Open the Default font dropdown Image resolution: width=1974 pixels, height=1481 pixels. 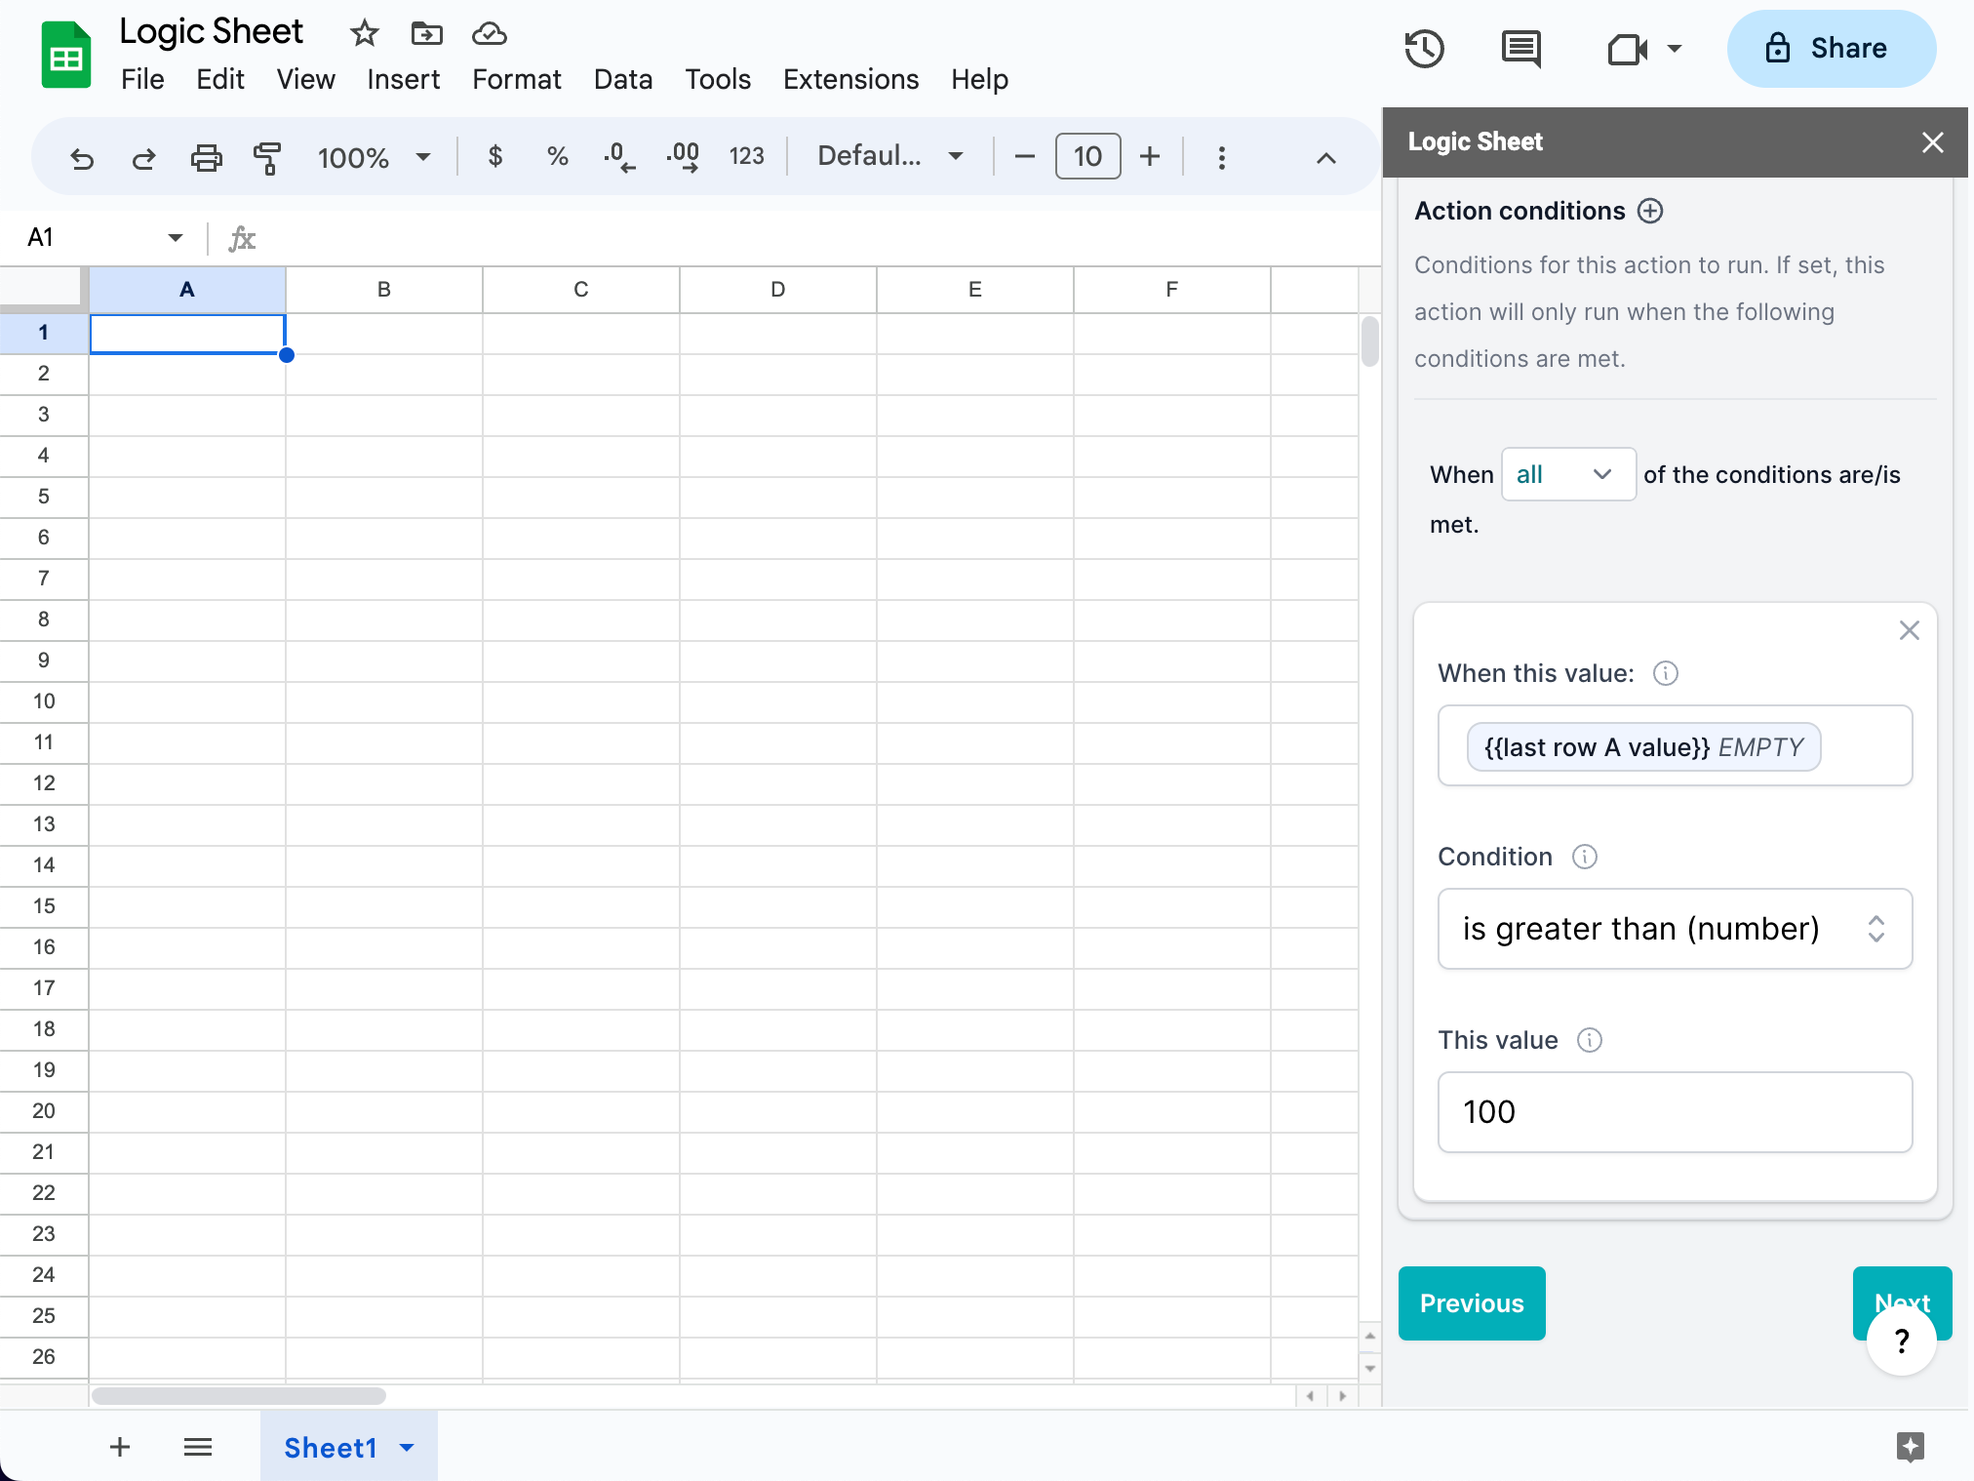pos(889,156)
